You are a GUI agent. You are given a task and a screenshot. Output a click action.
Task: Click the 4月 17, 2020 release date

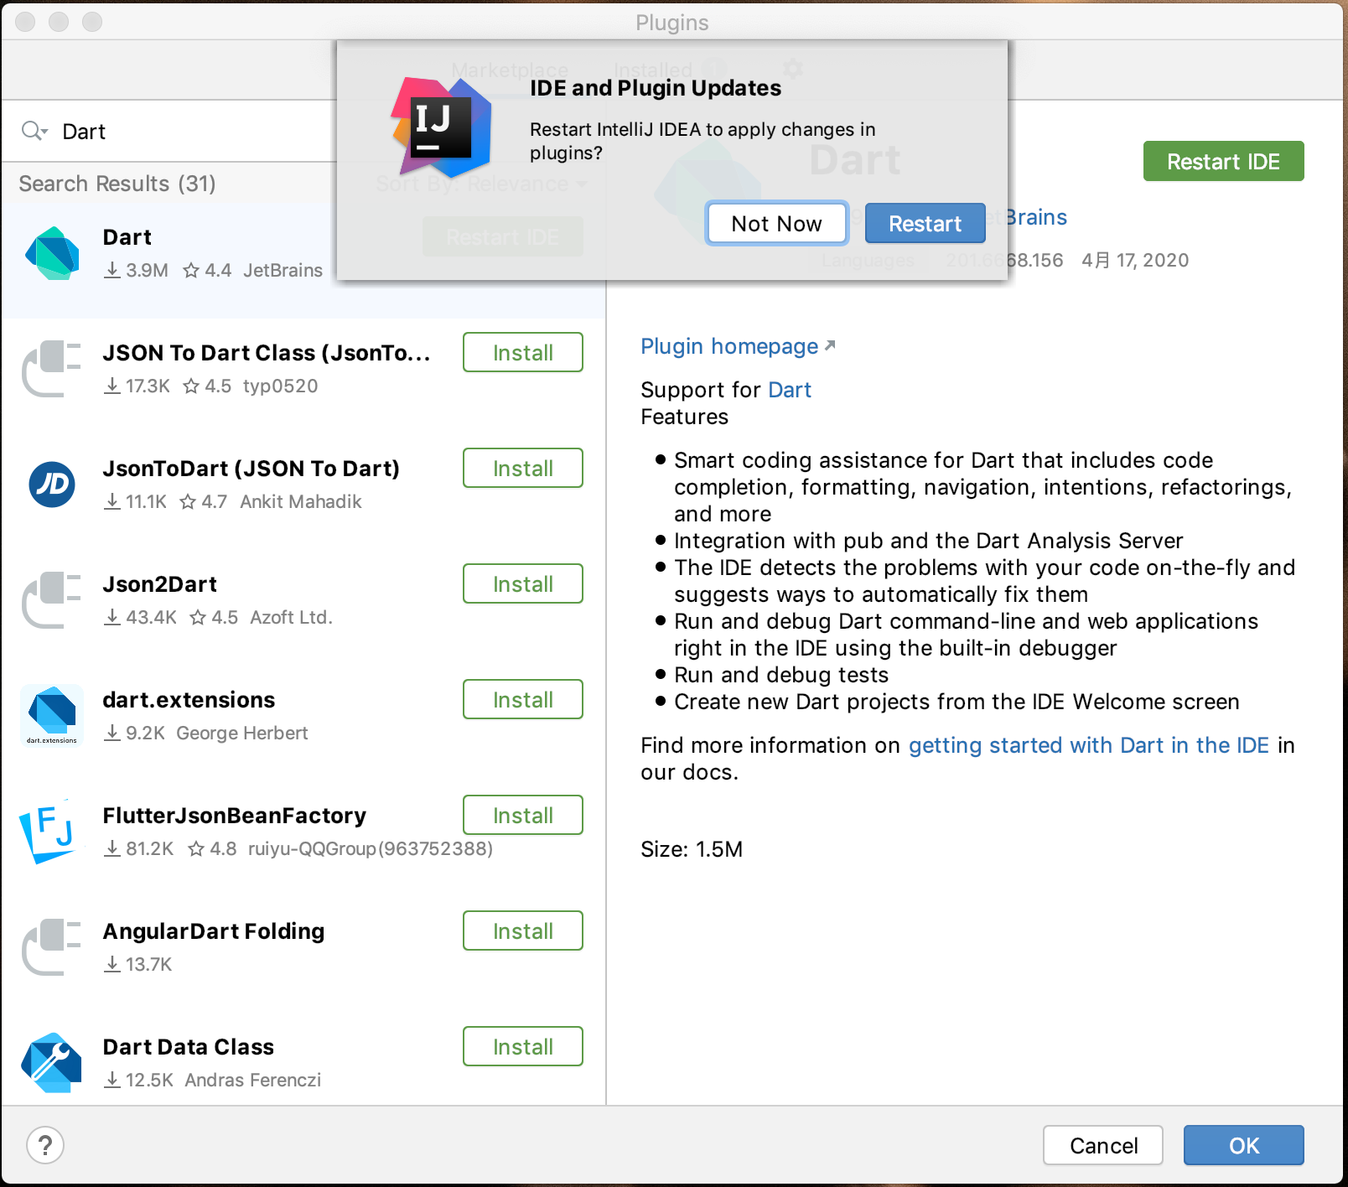1135,260
